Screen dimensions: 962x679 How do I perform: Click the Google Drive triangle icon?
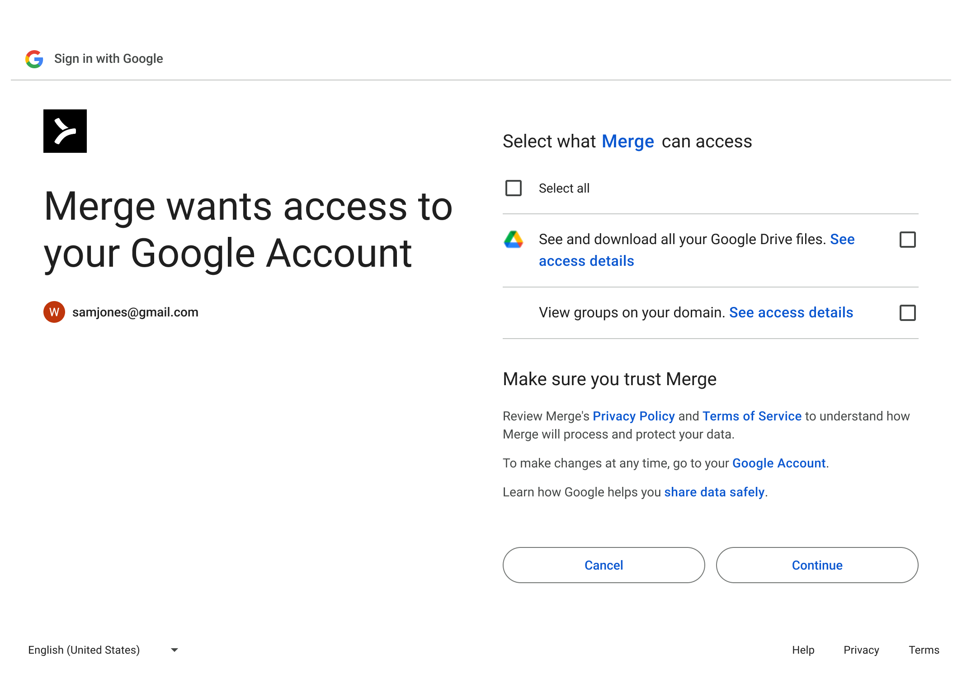(514, 240)
